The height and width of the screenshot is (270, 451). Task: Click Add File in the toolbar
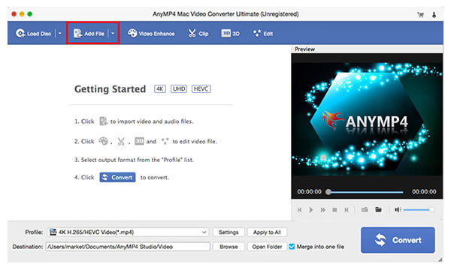89,34
